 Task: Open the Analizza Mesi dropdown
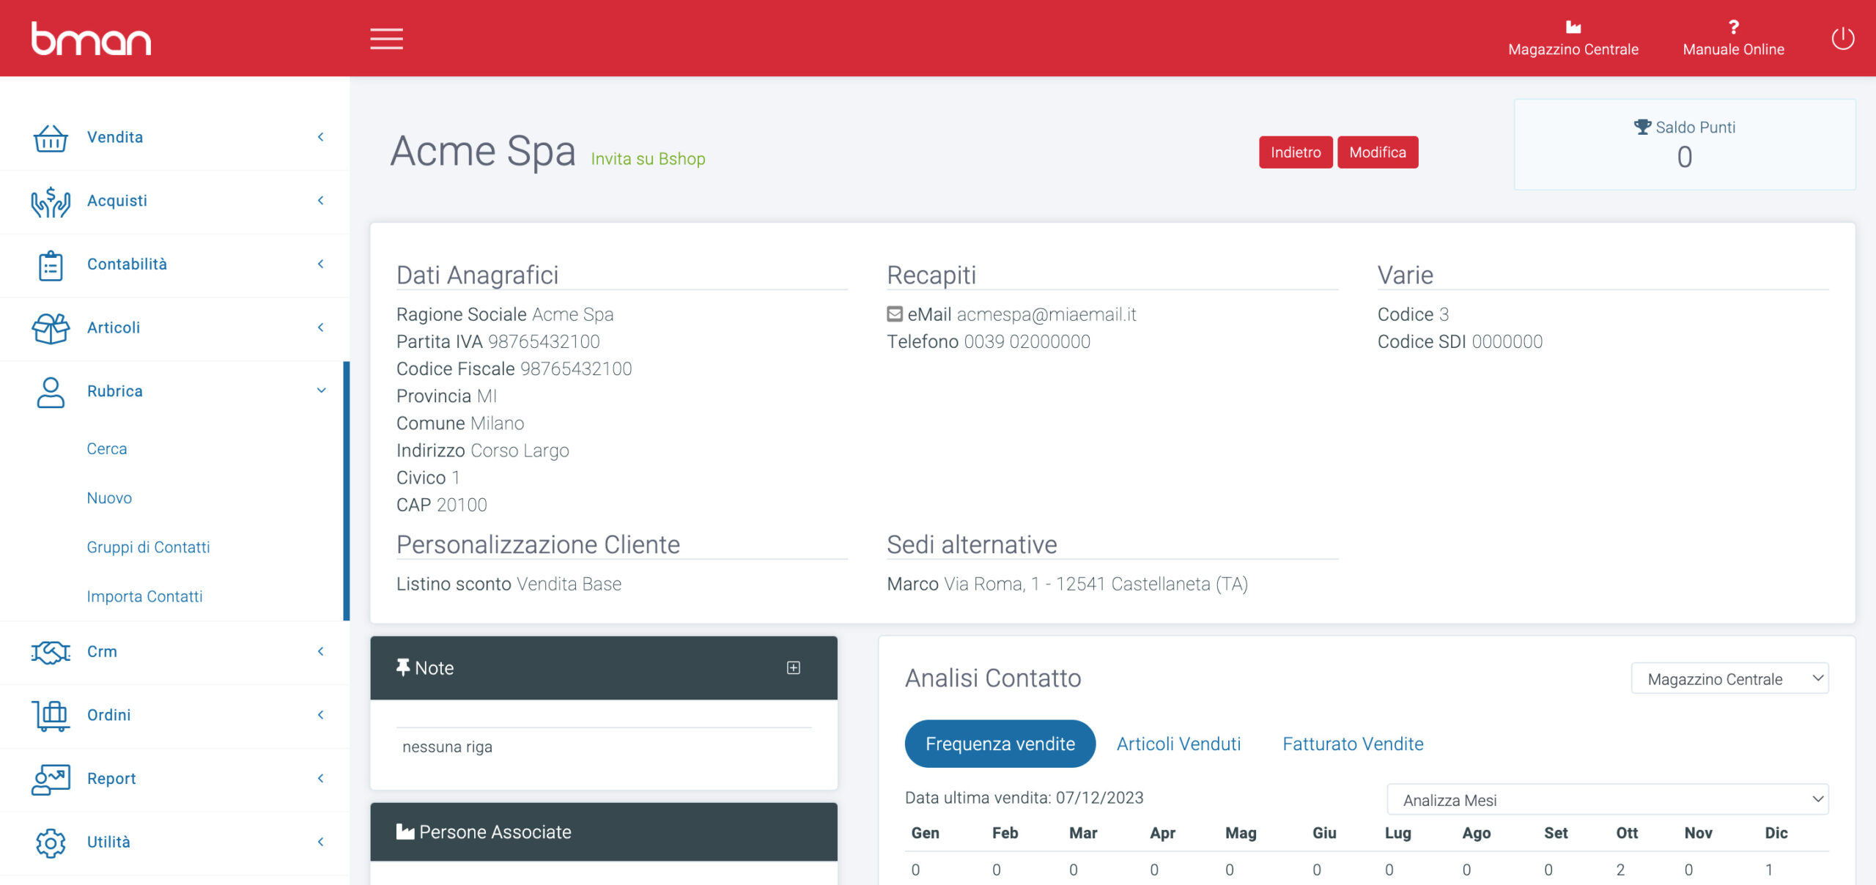coord(1608,800)
